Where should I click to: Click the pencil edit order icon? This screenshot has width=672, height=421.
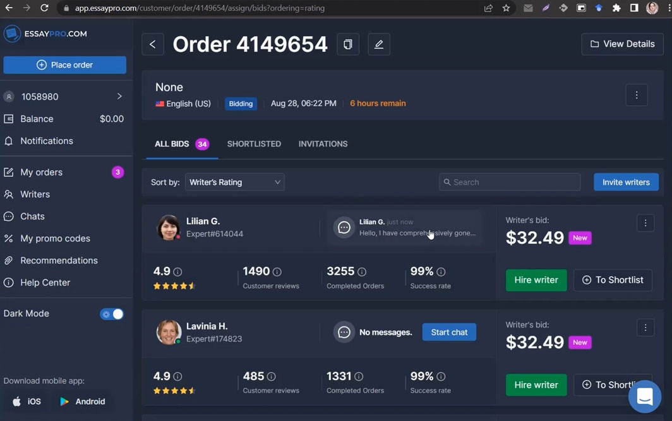(379, 44)
